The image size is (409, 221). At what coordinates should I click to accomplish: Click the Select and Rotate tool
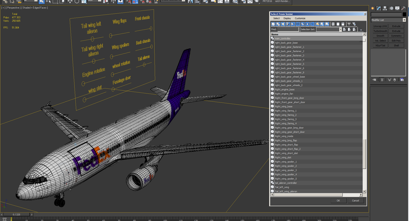point(77,1)
